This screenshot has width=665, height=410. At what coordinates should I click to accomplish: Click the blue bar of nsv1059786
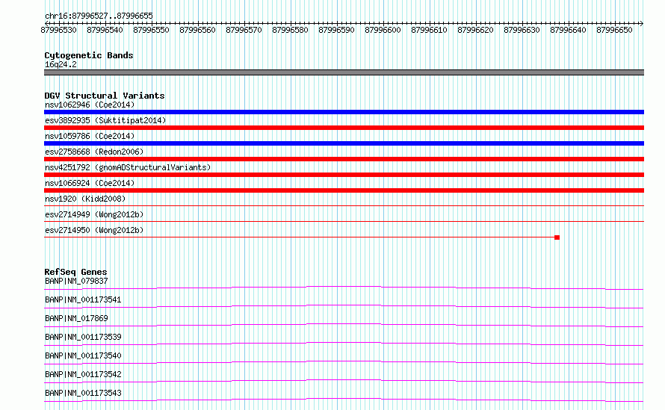click(344, 143)
